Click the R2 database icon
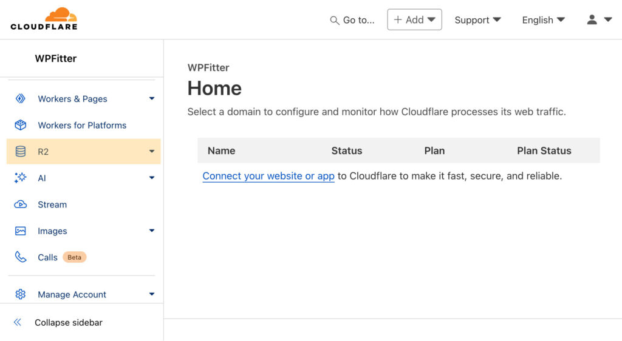 point(21,152)
